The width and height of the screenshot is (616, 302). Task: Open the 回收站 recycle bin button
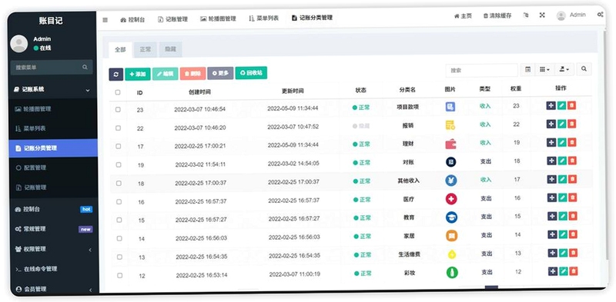pos(251,73)
